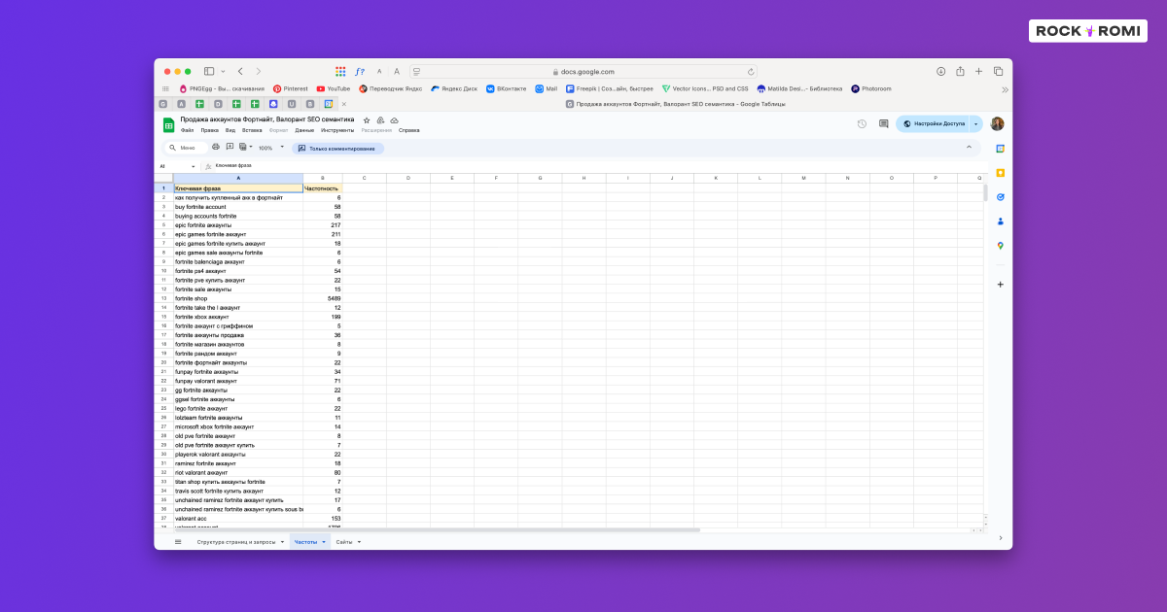The height and width of the screenshot is (612, 1167).
Task: Expand the sharing settings dropdown arrow
Action: [975, 124]
